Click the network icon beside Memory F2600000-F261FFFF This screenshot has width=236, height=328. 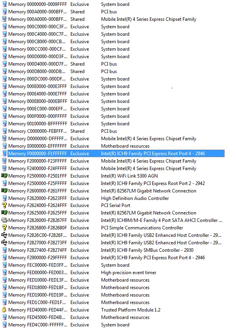click(4, 191)
